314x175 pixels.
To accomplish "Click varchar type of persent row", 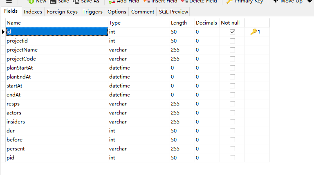I will tap(139, 149).
